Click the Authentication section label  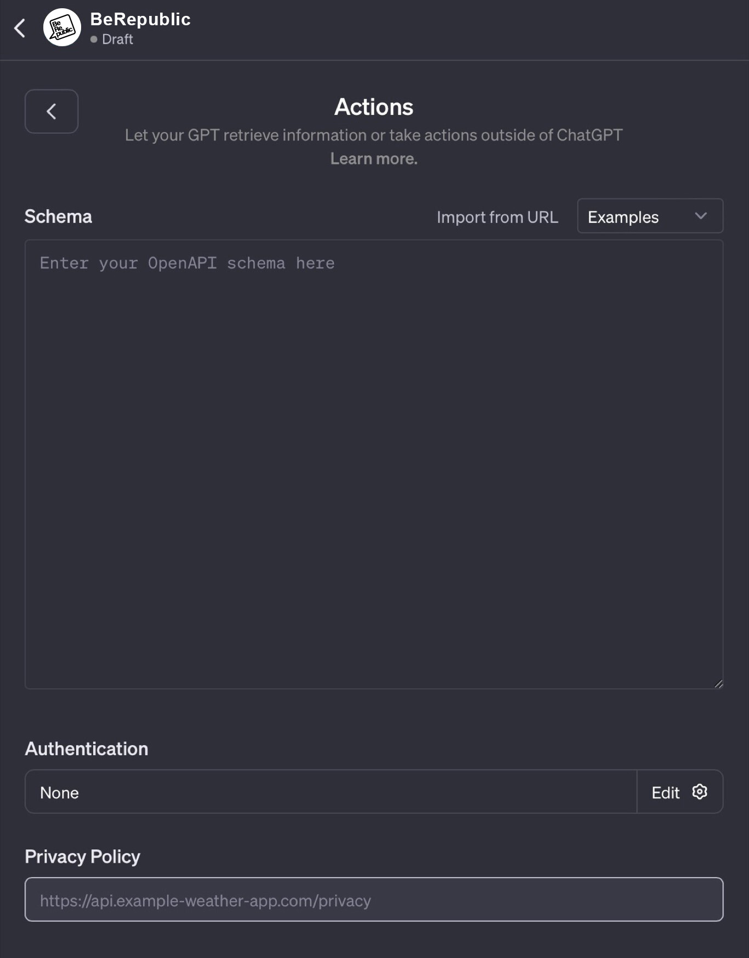tap(87, 749)
